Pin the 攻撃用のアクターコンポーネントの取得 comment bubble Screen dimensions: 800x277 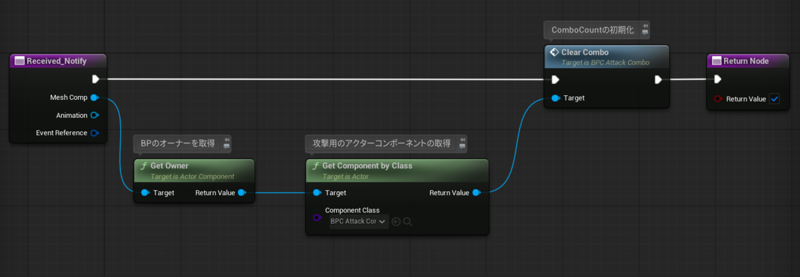[x=461, y=139]
